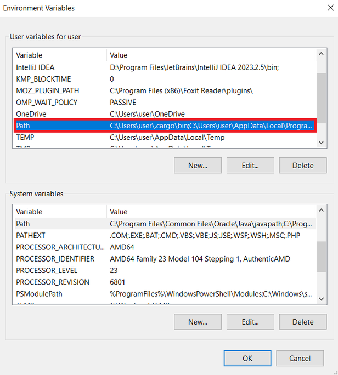The height and width of the screenshot is (375, 338).
Task: Click user variables list scroll up arrow
Action: click(x=321, y=54)
